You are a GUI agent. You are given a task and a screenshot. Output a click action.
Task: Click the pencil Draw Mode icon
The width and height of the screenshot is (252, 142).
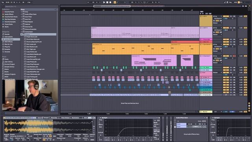point(225,2)
